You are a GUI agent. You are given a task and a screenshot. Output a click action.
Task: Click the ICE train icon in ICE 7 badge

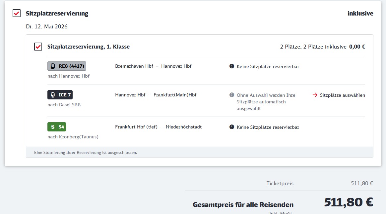[x=53, y=95]
